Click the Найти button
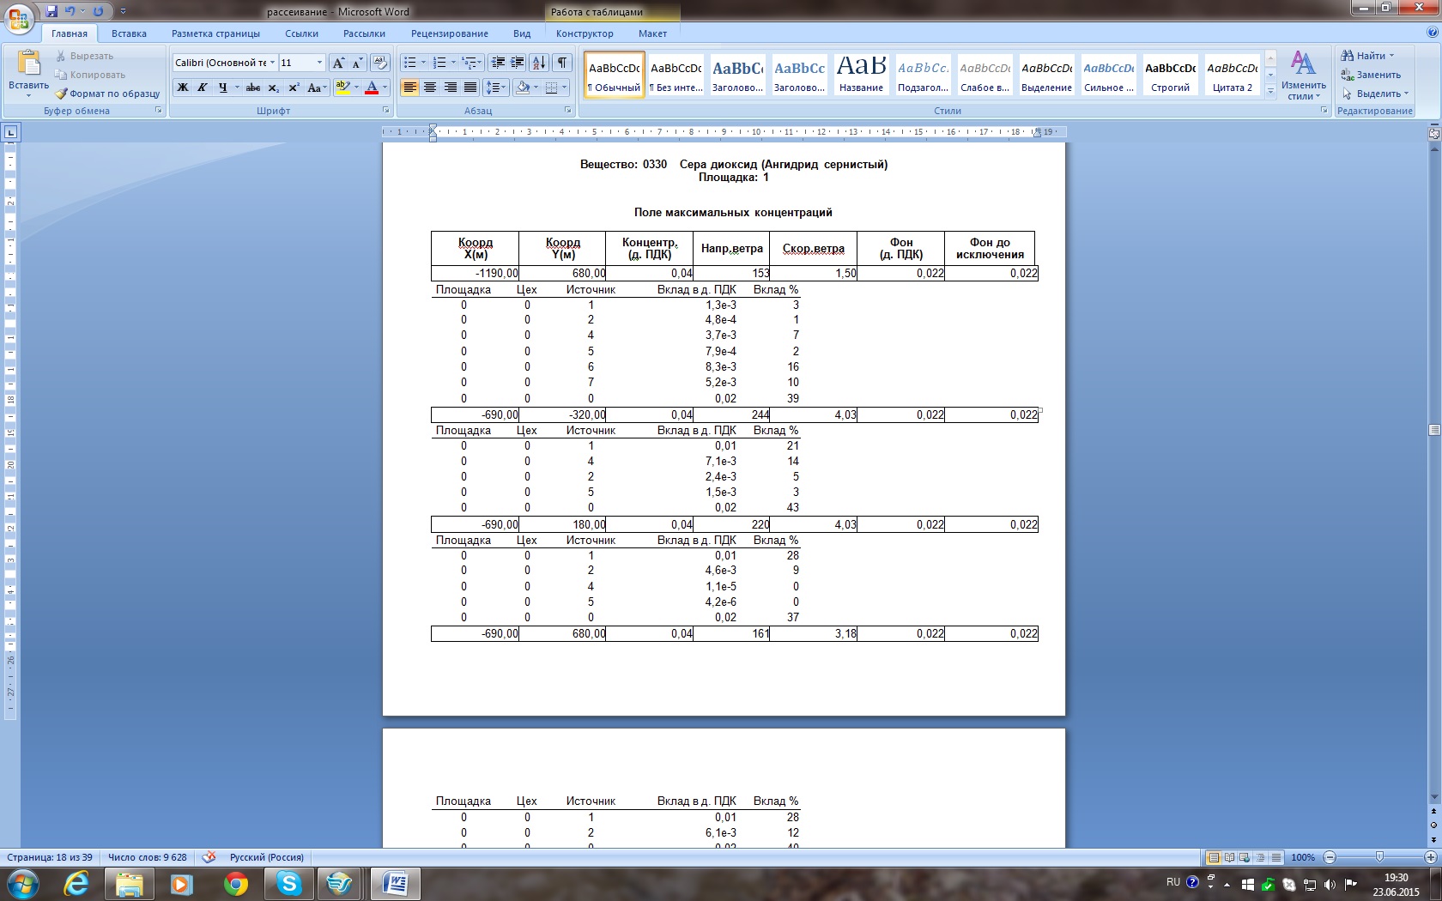 [x=1370, y=56]
